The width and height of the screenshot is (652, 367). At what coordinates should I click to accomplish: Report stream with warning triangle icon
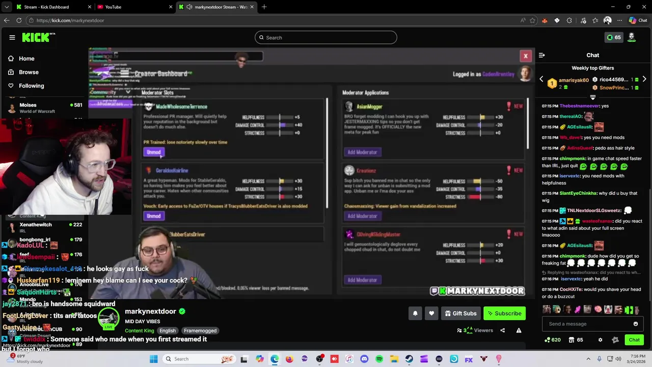[519, 330]
